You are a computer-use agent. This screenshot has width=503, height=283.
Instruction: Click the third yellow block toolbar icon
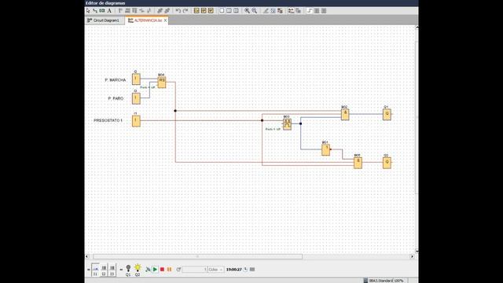[211, 11]
